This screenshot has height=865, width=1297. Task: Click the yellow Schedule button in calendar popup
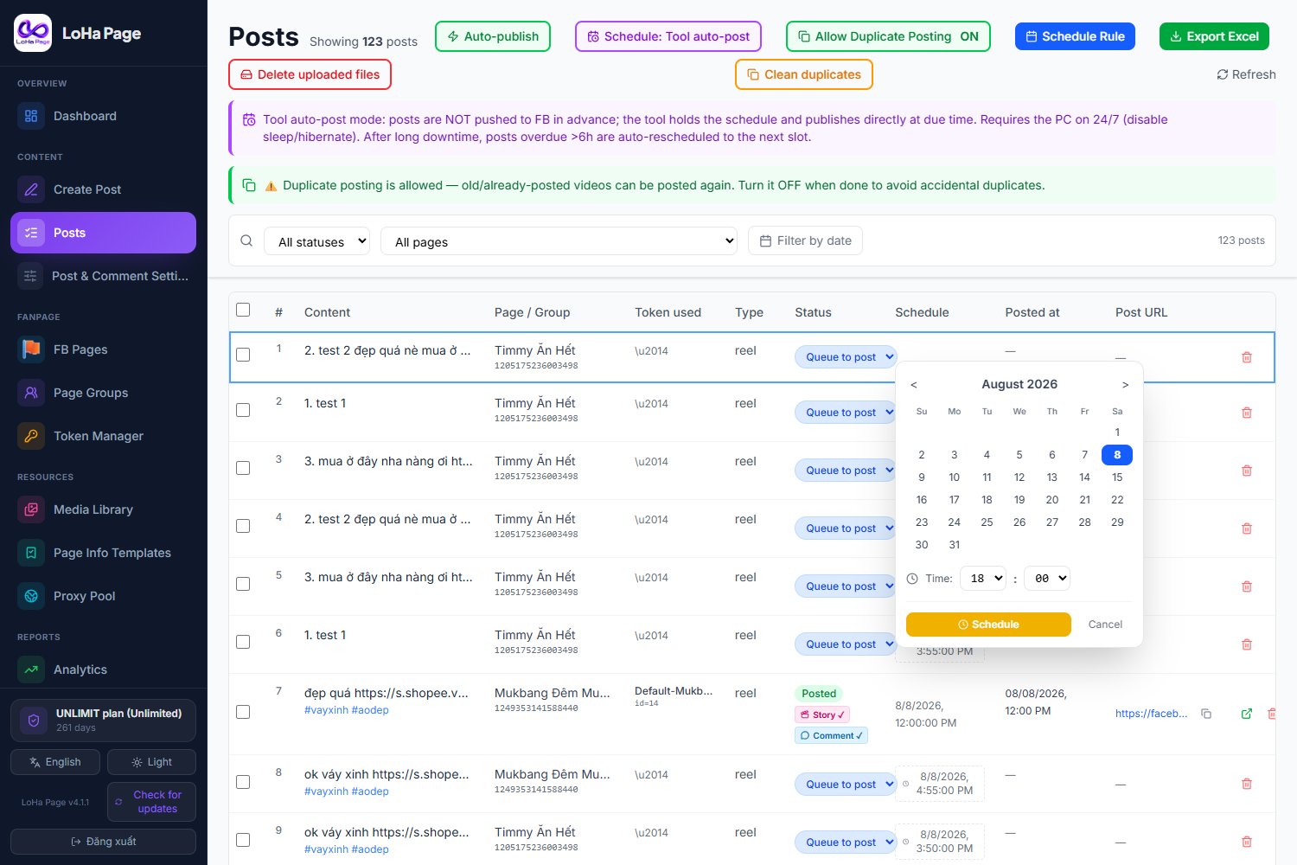point(988,625)
